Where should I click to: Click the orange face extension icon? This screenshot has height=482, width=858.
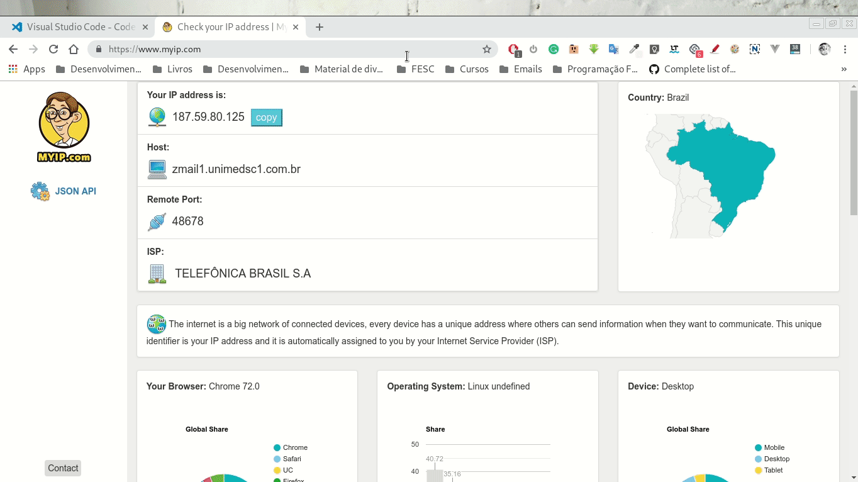click(x=574, y=49)
